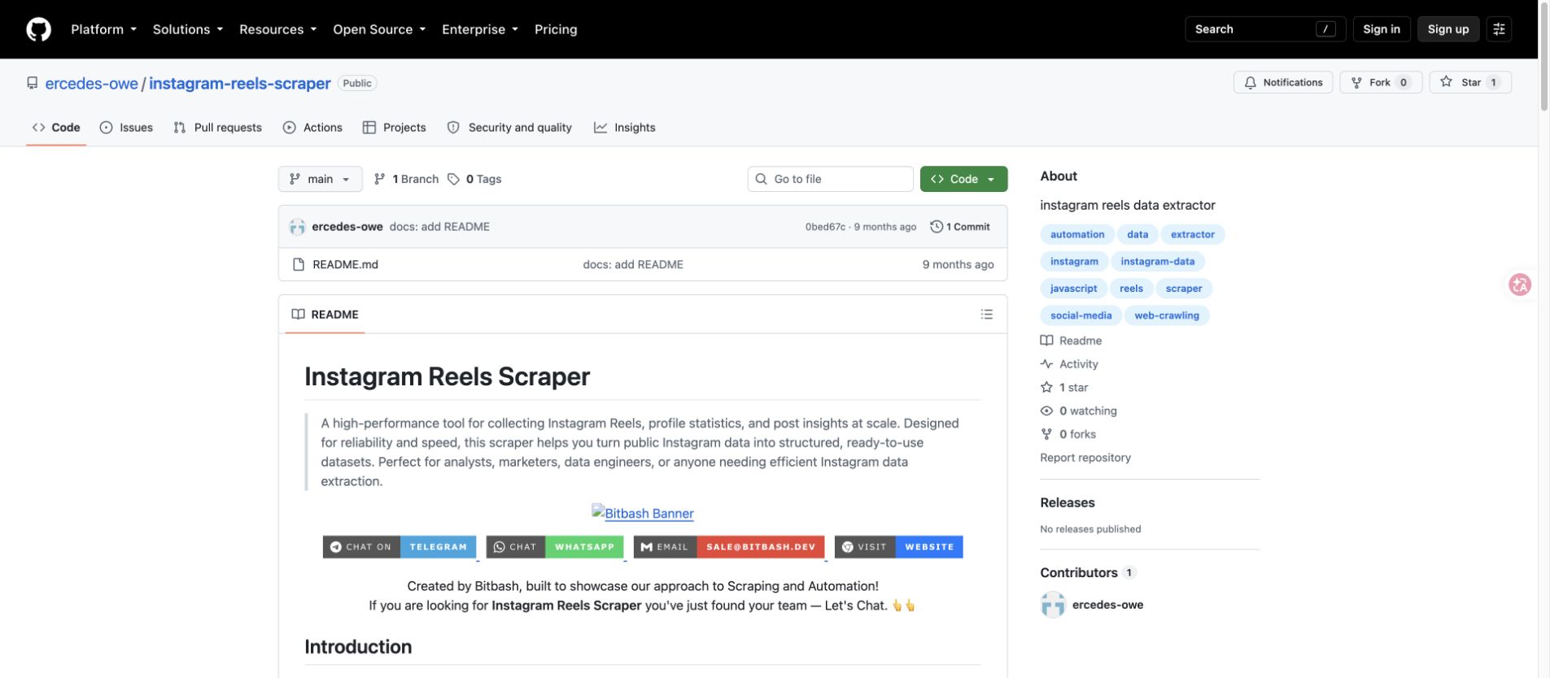The image size is (1550, 678).
Task: Click the instagram-data topic tag
Action: [1158, 261]
